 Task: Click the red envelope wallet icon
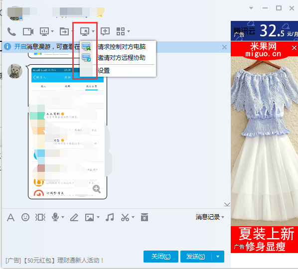pyautogui.click(x=145, y=217)
